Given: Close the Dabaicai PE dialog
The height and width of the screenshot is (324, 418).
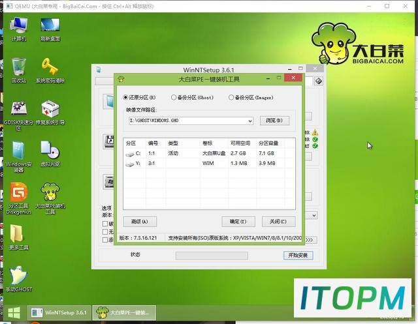Looking at the screenshot, I should point(293,78).
